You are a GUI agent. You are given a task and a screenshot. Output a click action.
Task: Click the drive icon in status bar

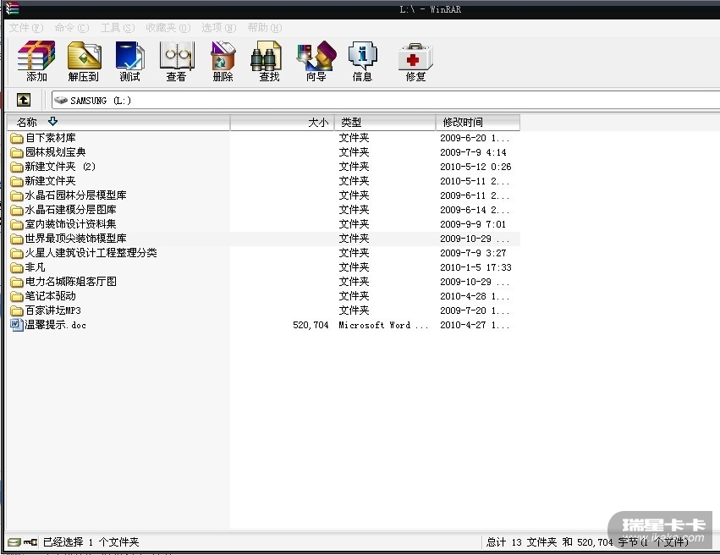[14, 542]
